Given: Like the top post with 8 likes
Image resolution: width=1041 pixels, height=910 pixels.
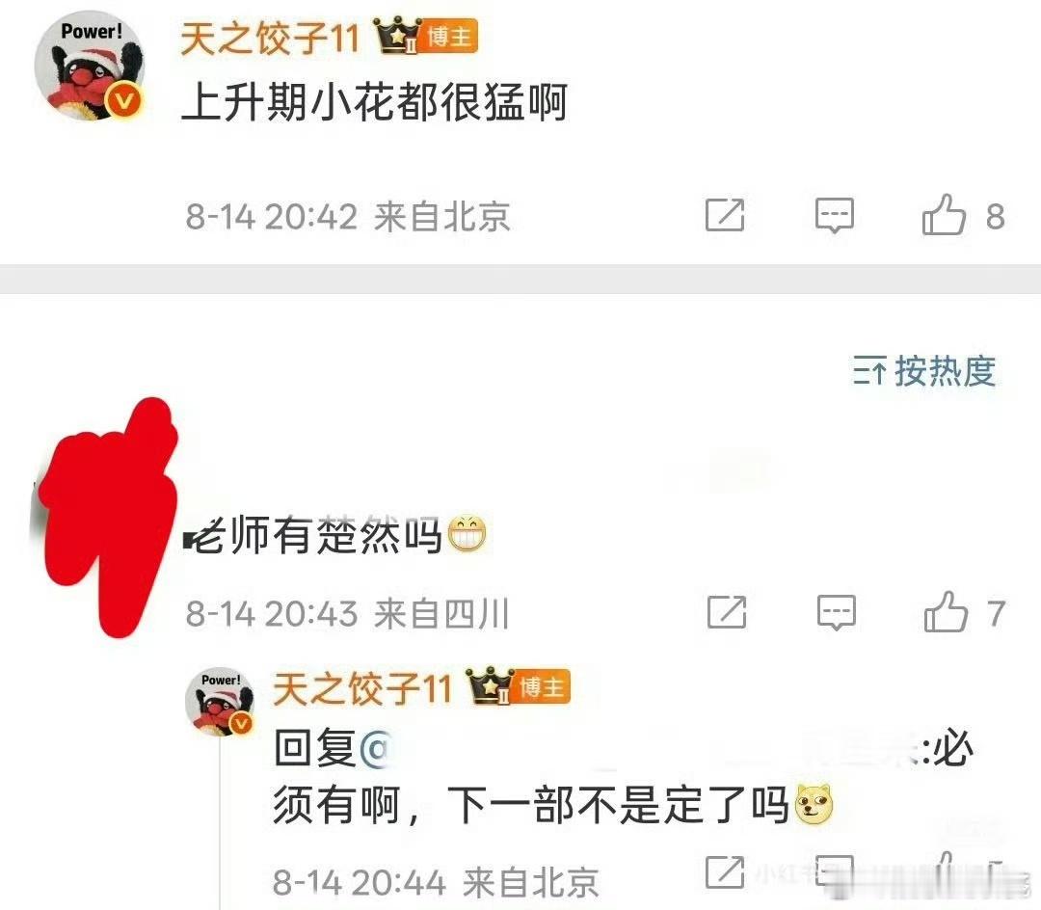Looking at the screenshot, I should pyautogui.click(x=944, y=214).
